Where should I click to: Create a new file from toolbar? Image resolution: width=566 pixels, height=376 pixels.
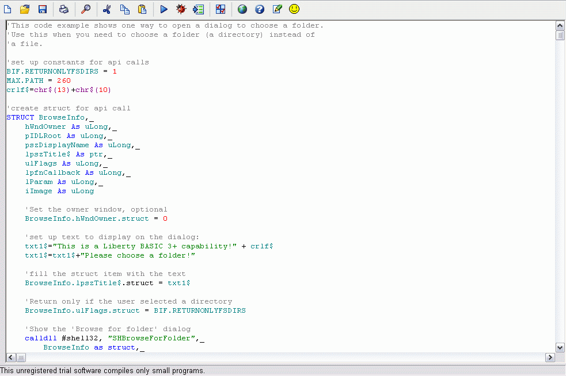point(7,9)
